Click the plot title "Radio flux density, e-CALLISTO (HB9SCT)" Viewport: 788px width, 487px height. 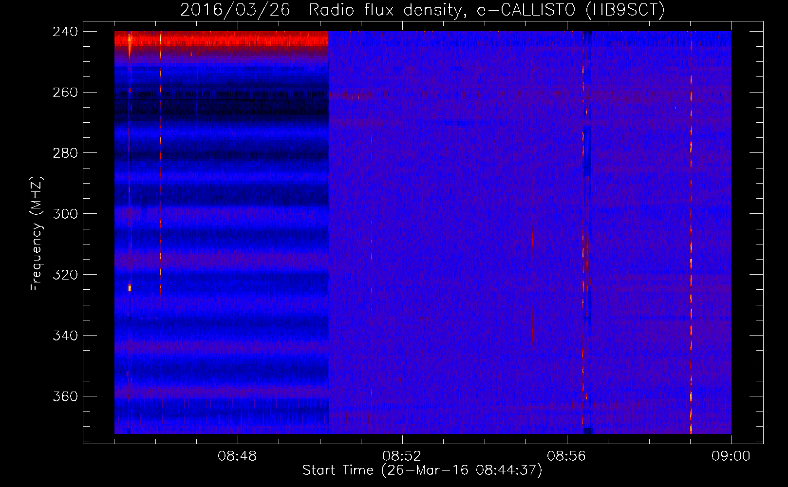point(487,10)
